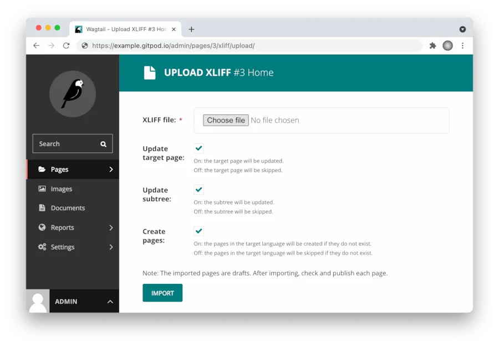
Task: Click the admin user avatar
Action: (38, 302)
